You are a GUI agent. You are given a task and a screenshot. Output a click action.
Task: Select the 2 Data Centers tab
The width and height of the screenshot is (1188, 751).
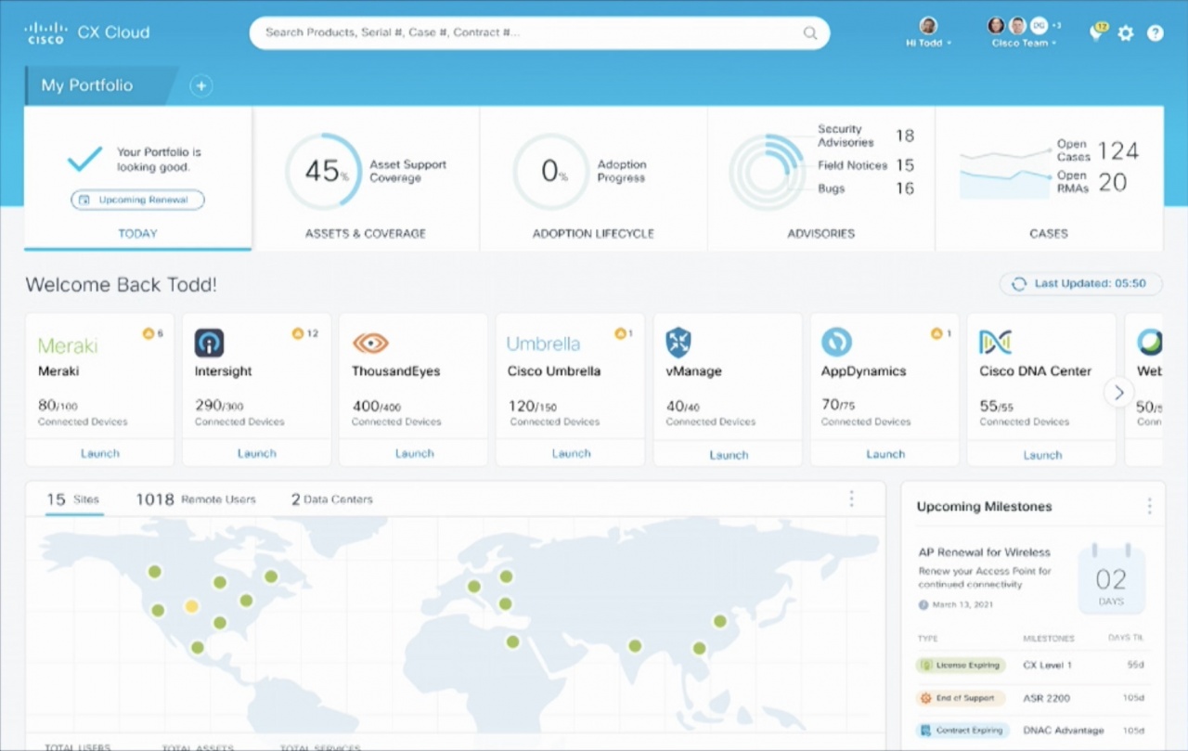(x=332, y=499)
